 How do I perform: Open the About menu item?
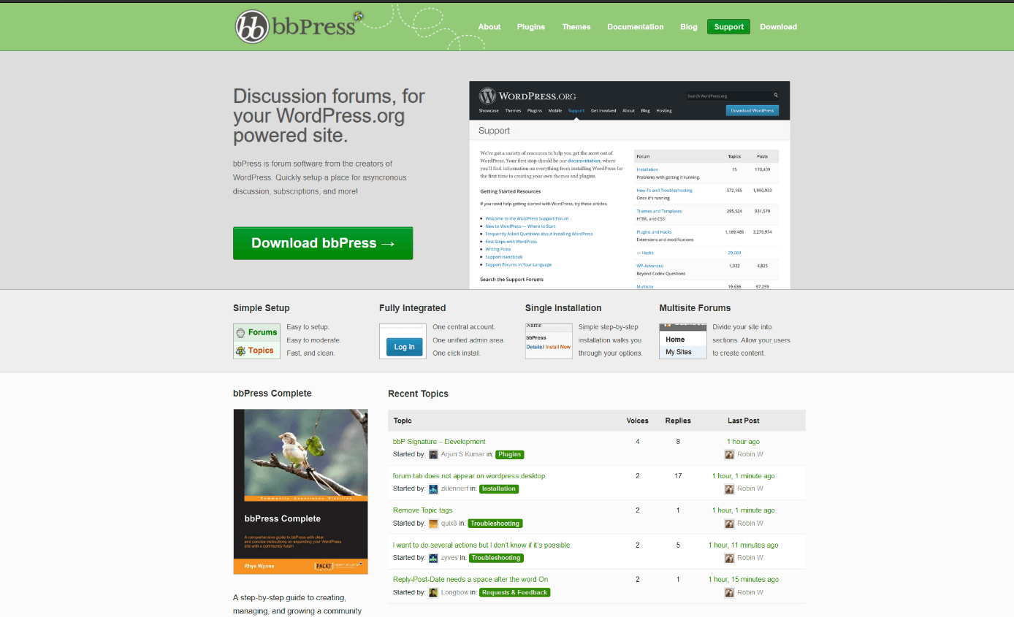click(489, 27)
